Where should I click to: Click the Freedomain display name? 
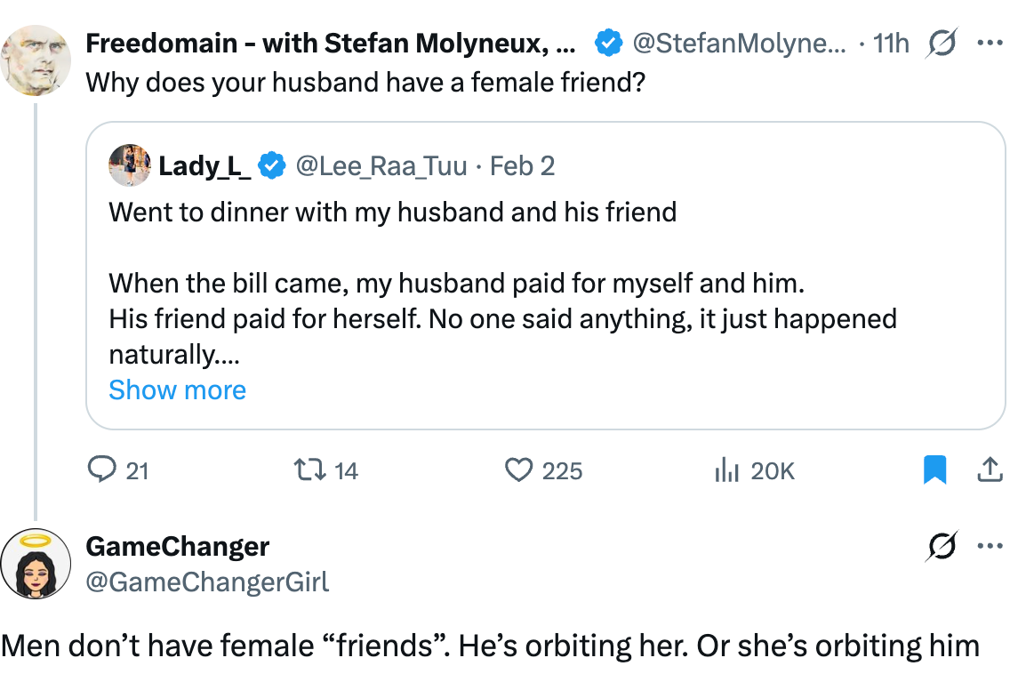330,43
